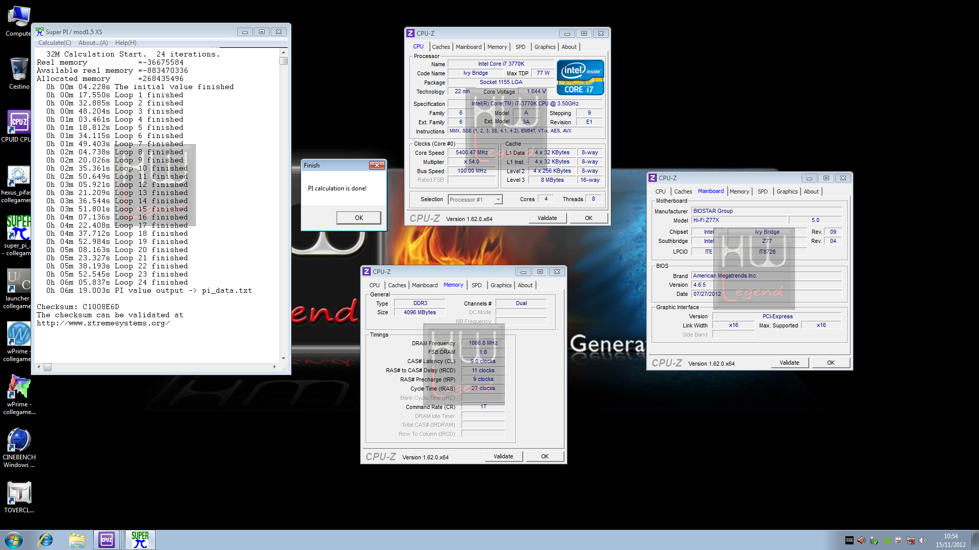979x550 pixels.
Task: Click the '07/27/2012' BIOS date field
Action: [766, 294]
